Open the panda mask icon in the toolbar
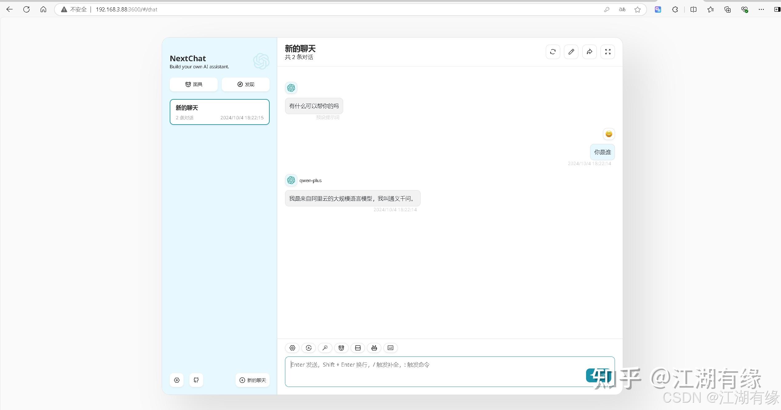Image resolution: width=781 pixels, height=410 pixels. pyautogui.click(x=341, y=348)
